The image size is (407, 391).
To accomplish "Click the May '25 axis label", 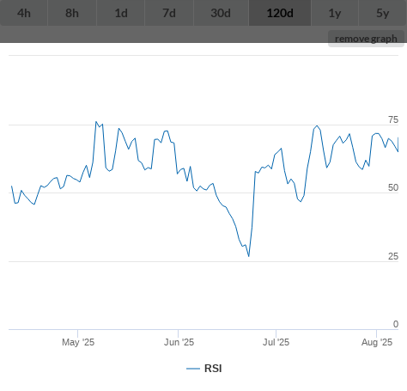I will coord(78,342).
